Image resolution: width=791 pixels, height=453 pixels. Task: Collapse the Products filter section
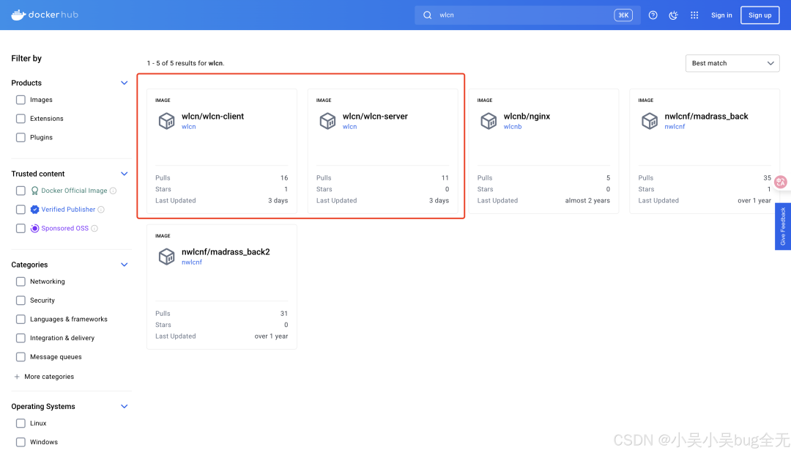point(124,83)
